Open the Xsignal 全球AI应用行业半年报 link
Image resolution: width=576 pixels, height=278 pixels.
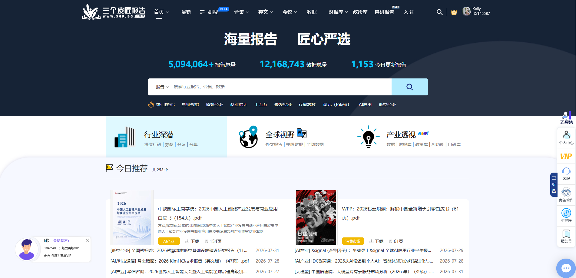363,250
